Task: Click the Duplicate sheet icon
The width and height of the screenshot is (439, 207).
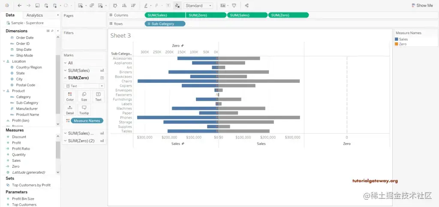Action: pyautogui.click(x=92, y=5)
